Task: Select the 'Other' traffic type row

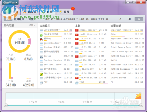Action: 127,35
